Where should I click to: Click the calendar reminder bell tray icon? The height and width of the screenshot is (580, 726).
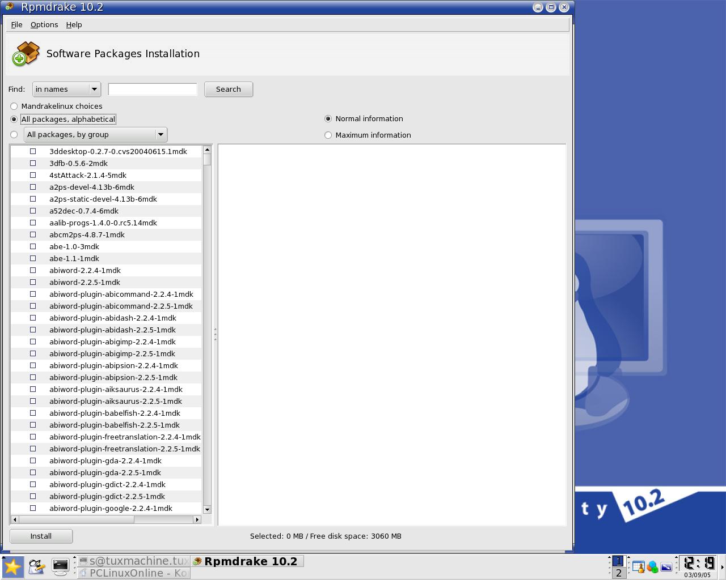638,566
